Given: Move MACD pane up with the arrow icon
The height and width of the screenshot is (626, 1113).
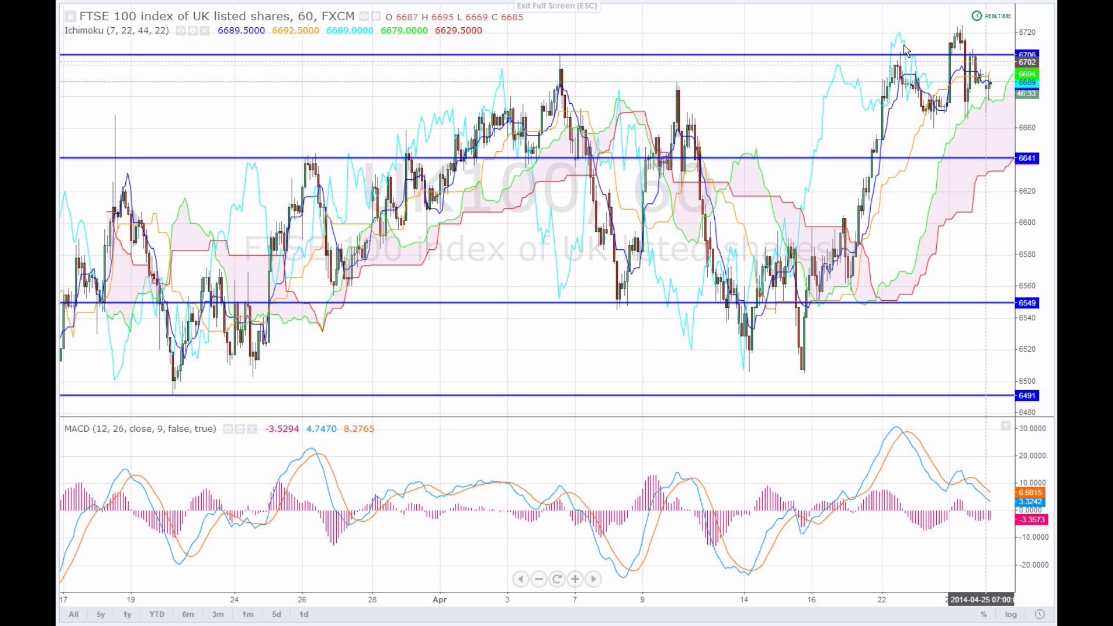Looking at the screenshot, I should [x=1005, y=426].
